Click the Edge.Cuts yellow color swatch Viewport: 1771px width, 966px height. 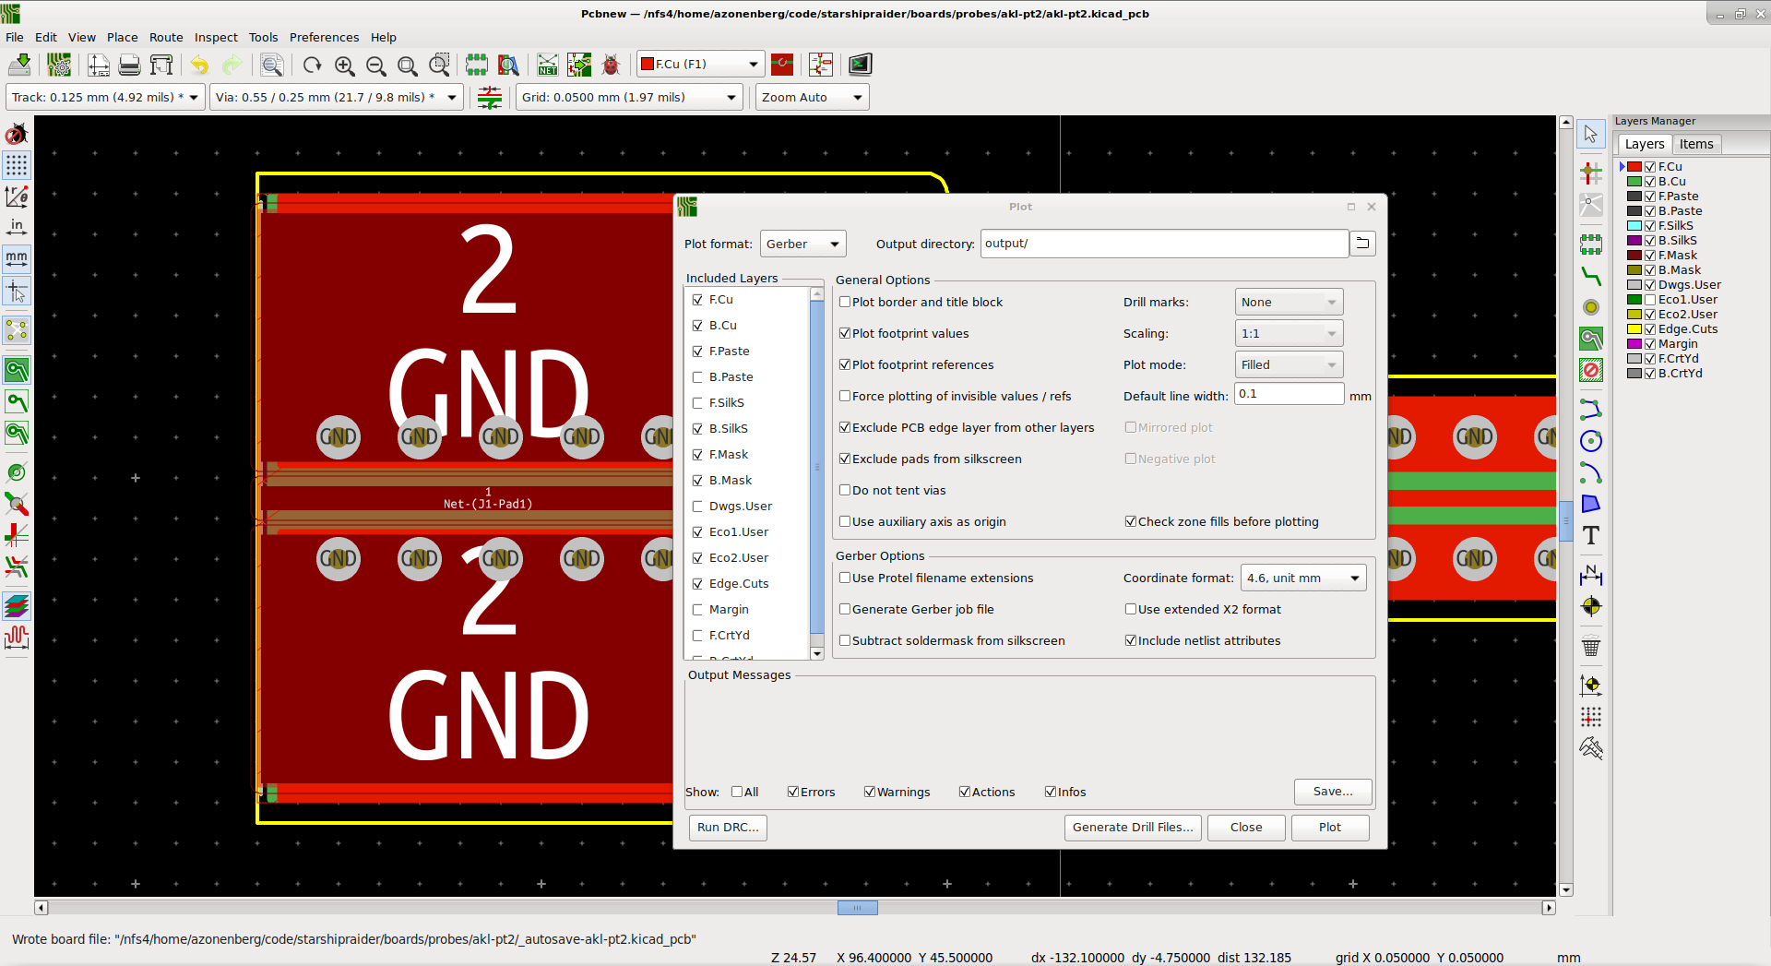(x=1634, y=328)
